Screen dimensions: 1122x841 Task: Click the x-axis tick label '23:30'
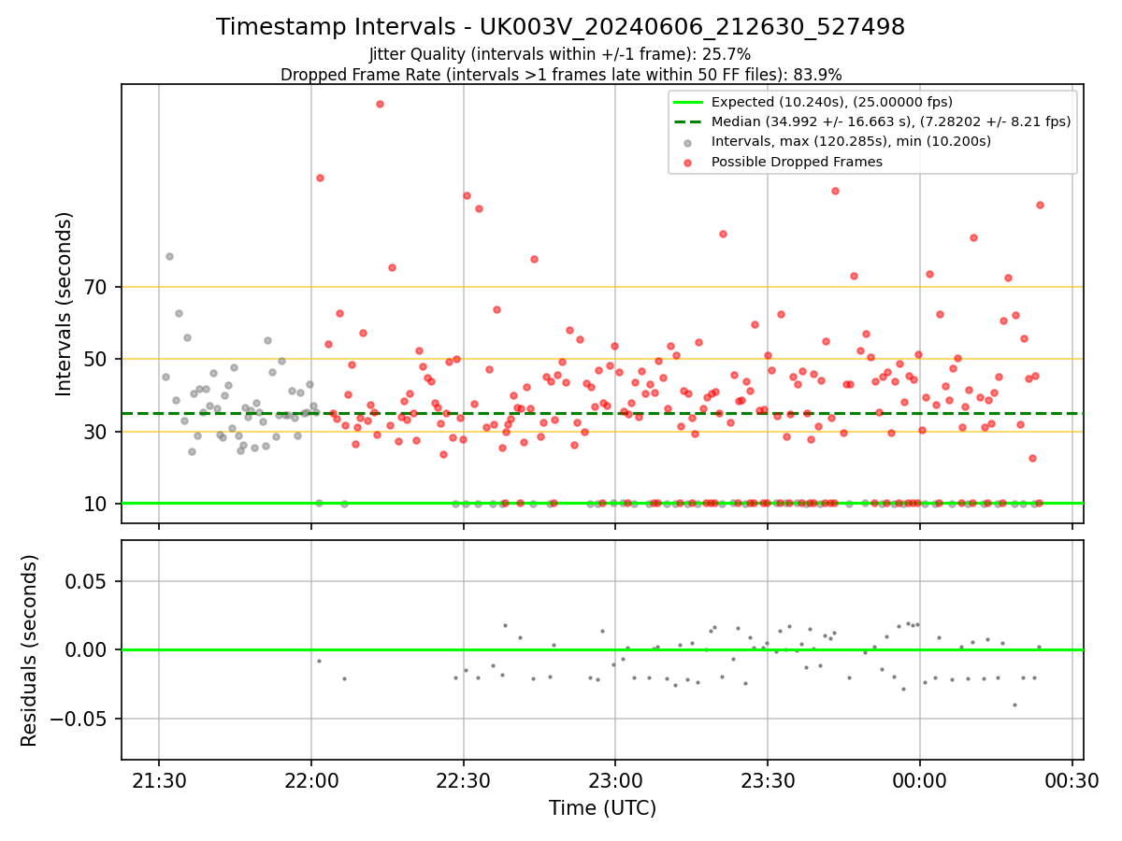click(x=768, y=780)
